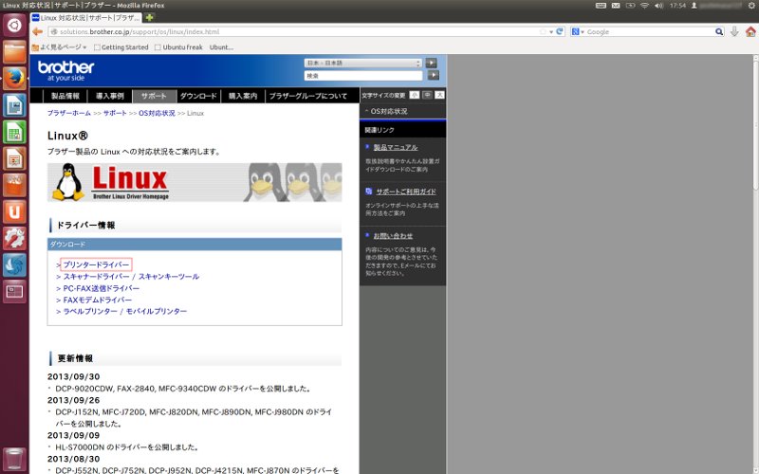Open ラベルプリンター / モバイルプリンター link
759x474 pixels.
point(125,312)
